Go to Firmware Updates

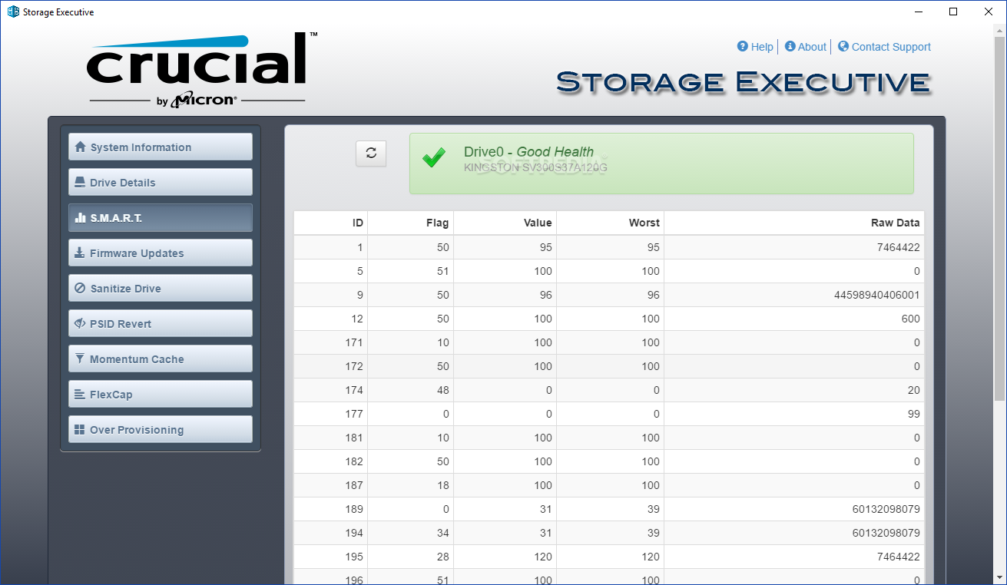tap(161, 253)
